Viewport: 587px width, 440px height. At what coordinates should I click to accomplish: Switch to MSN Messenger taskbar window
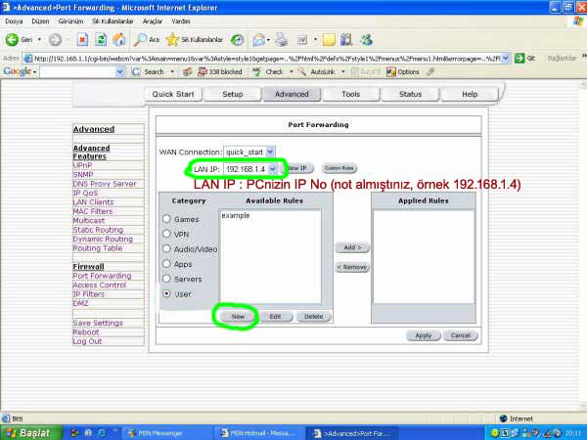[x=167, y=433]
